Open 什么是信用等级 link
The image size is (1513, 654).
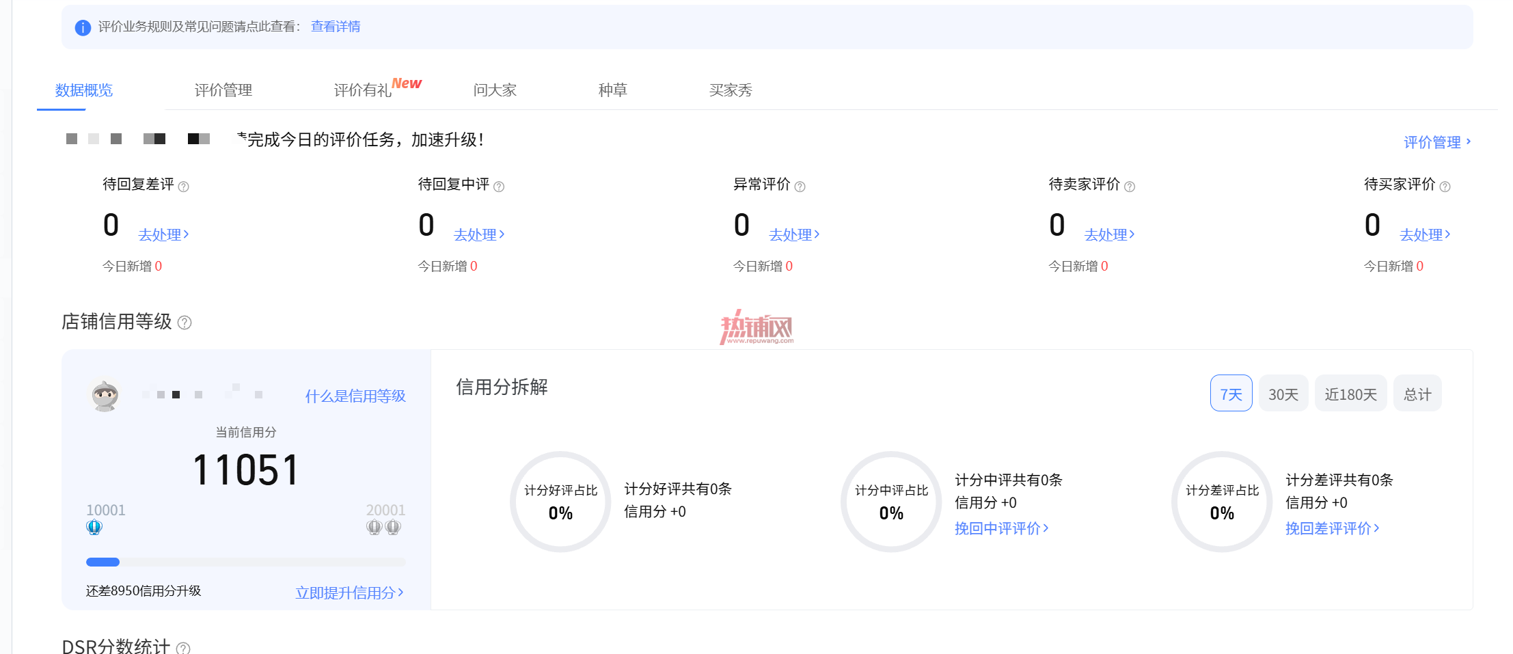point(355,396)
